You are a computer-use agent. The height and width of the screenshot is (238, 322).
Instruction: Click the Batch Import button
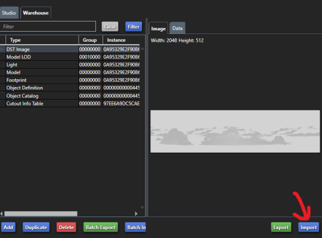click(x=135, y=227)
